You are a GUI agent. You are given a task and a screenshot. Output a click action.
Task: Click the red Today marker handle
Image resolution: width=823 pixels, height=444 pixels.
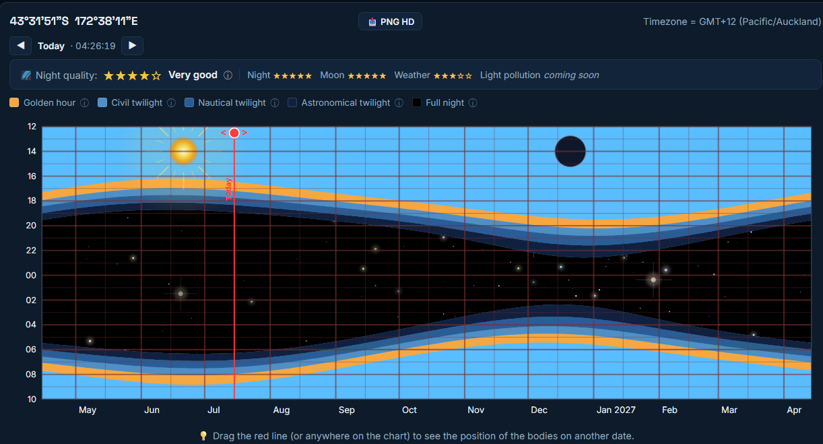(x=234, y=133)
